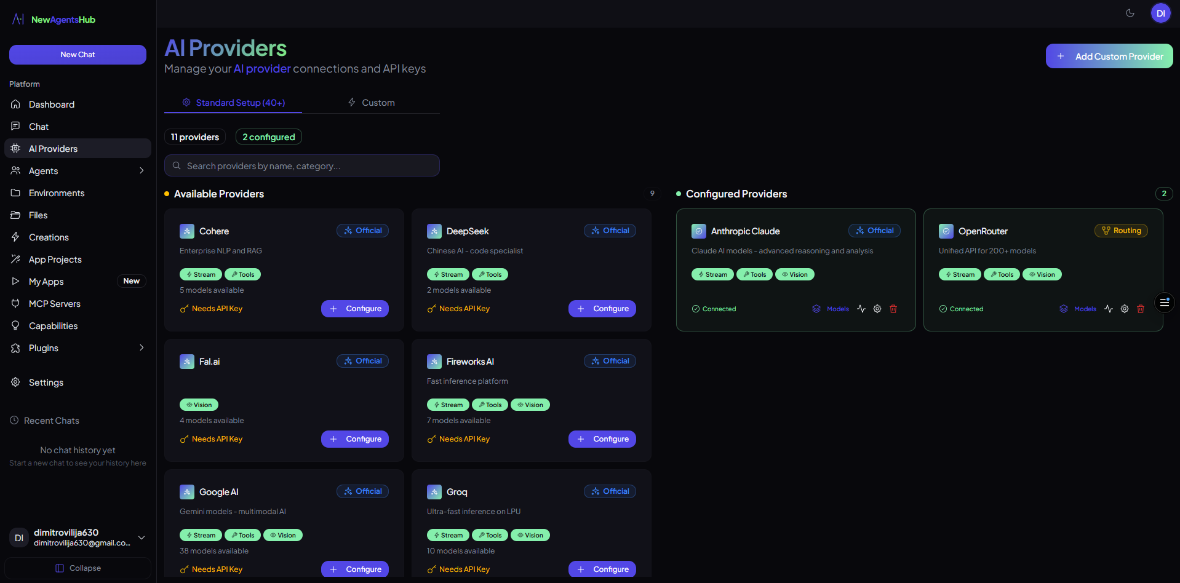Click Anthropic Claude logo icon
Viewport: 1180px width, 583px height.
coord(699,231)
